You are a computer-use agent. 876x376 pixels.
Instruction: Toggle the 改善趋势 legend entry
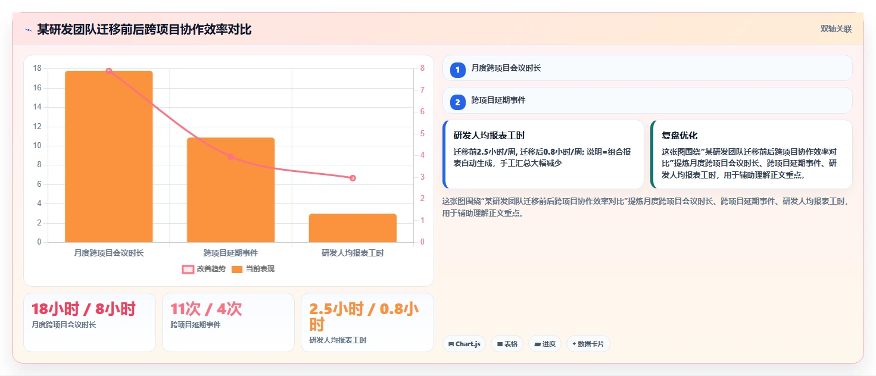pos(204,269)
